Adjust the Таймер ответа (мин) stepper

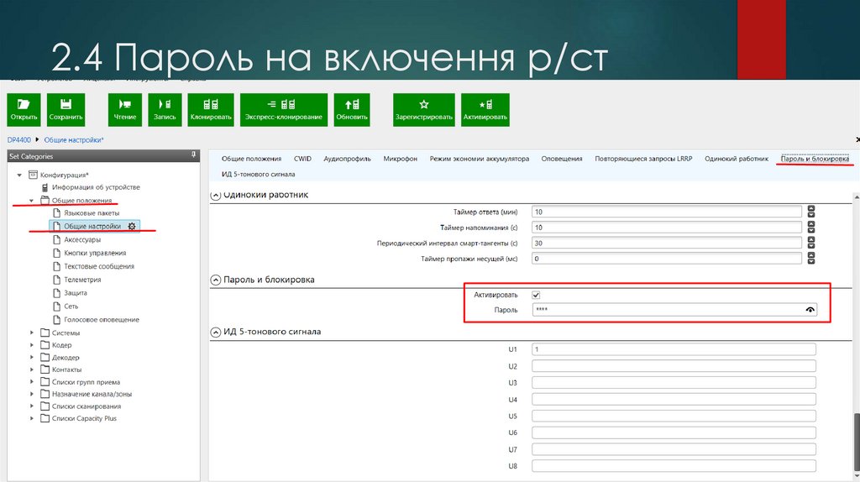[x=811, y=212]
